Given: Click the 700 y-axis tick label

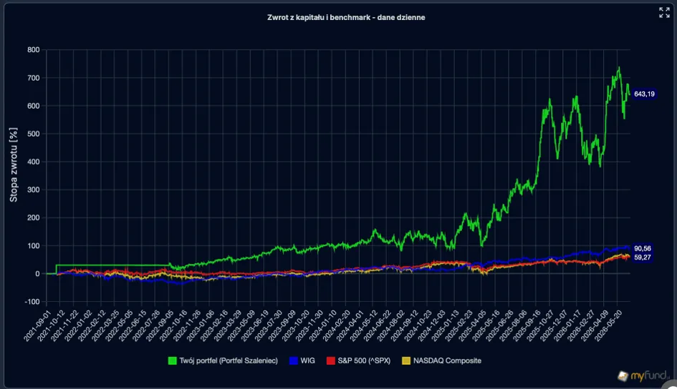Looking at the screenshot, I should [33, 78].
